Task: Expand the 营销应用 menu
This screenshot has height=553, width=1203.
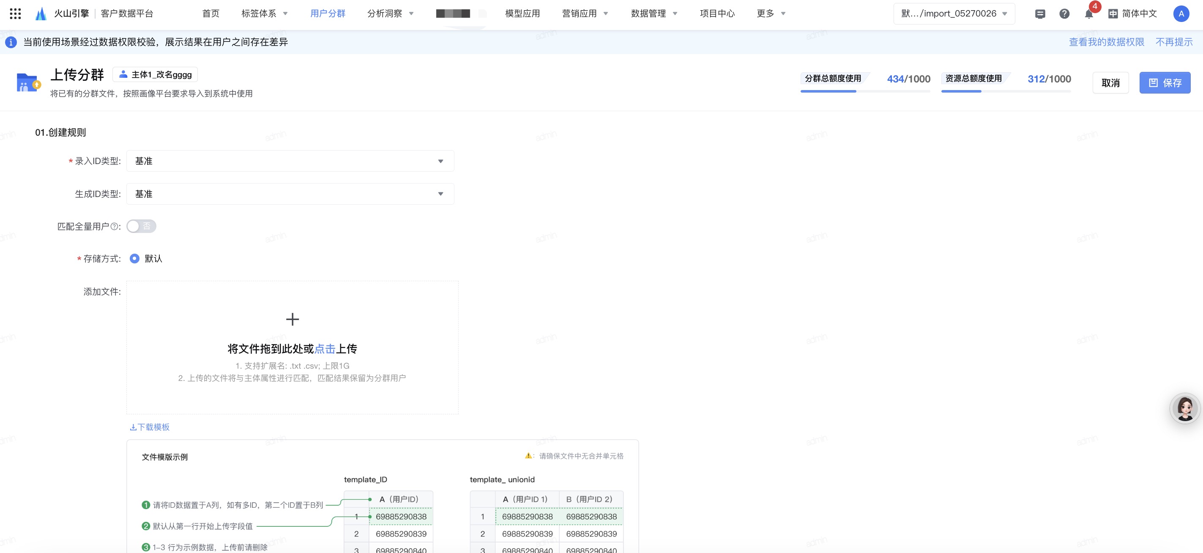Action: pos(585,14)
